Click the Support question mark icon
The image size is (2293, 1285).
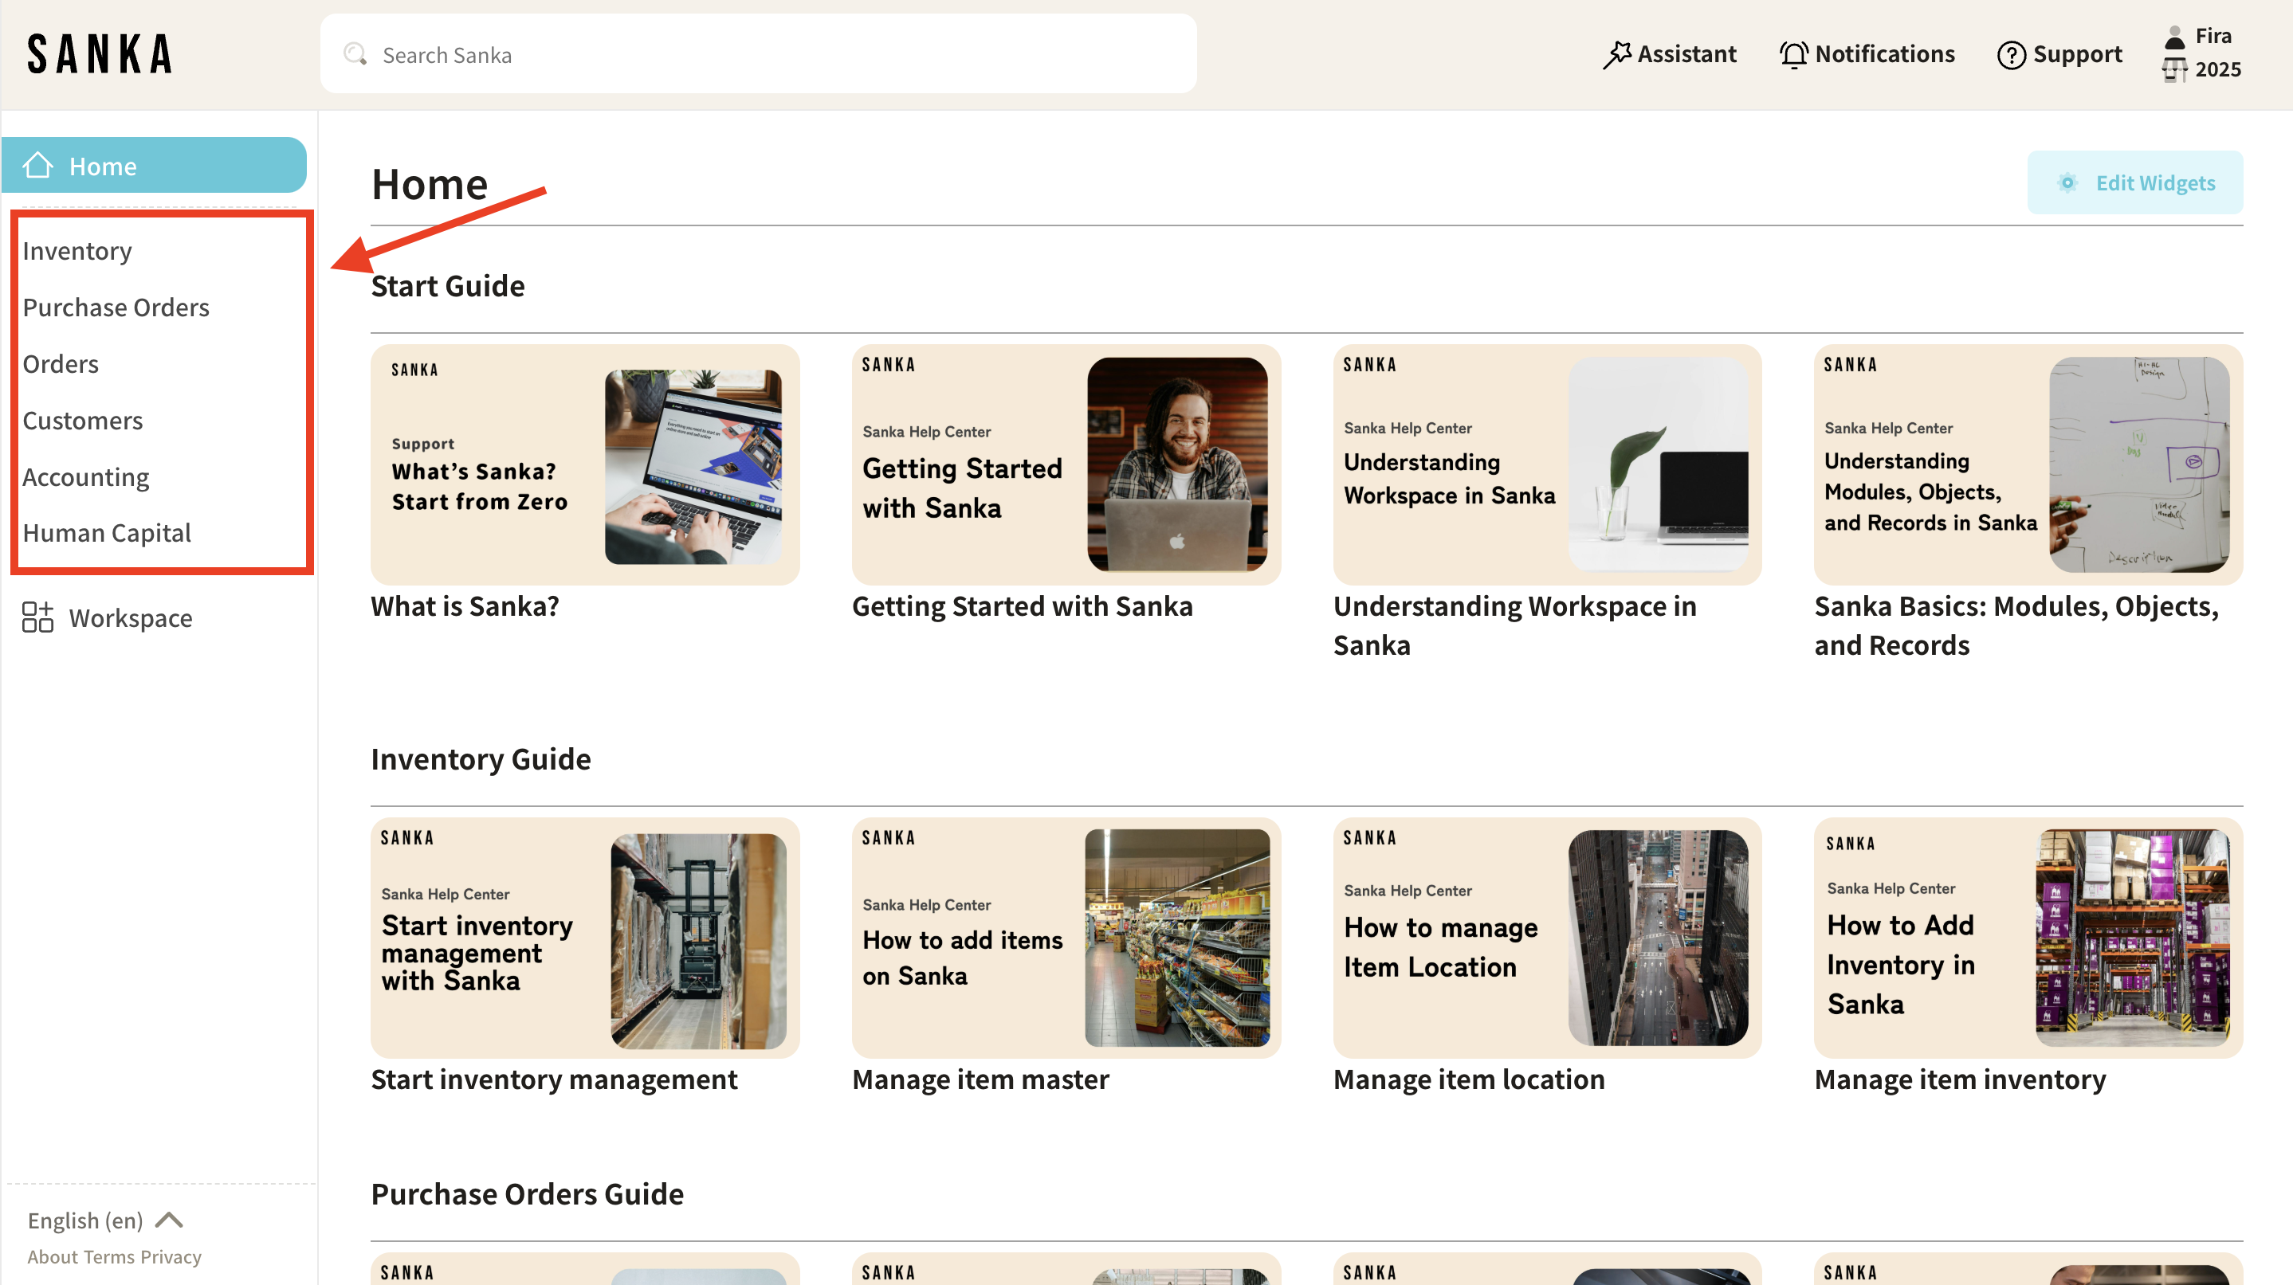pos(2011,55)
